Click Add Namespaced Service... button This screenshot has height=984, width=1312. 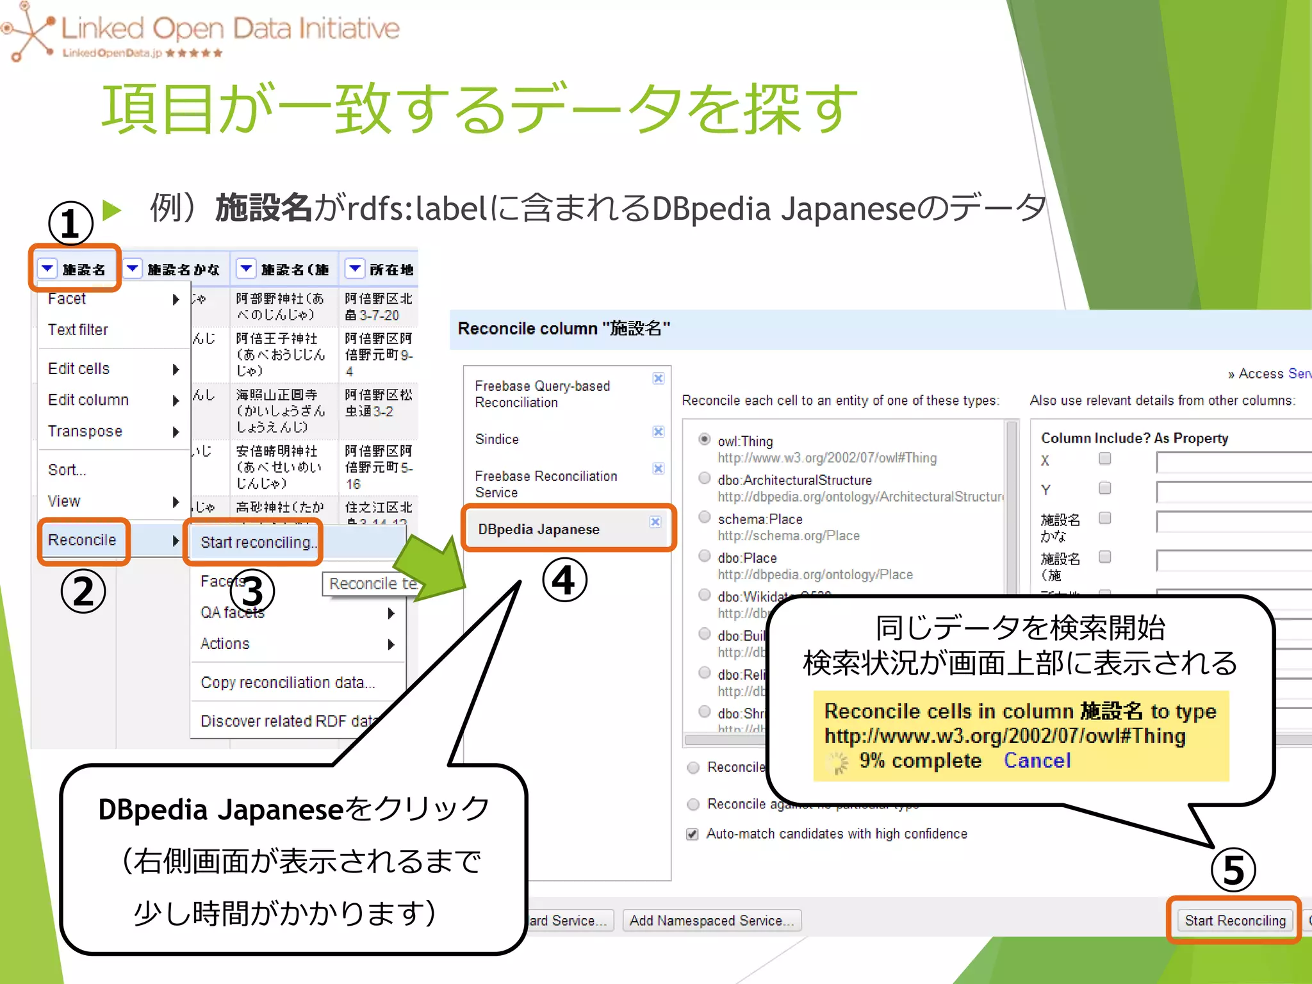[711, 921]
